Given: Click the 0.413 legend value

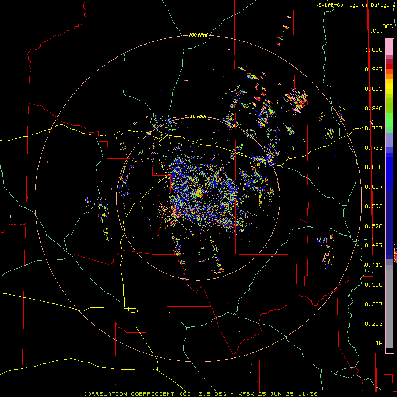Looking at the screenshot, I should click(374, 265).
